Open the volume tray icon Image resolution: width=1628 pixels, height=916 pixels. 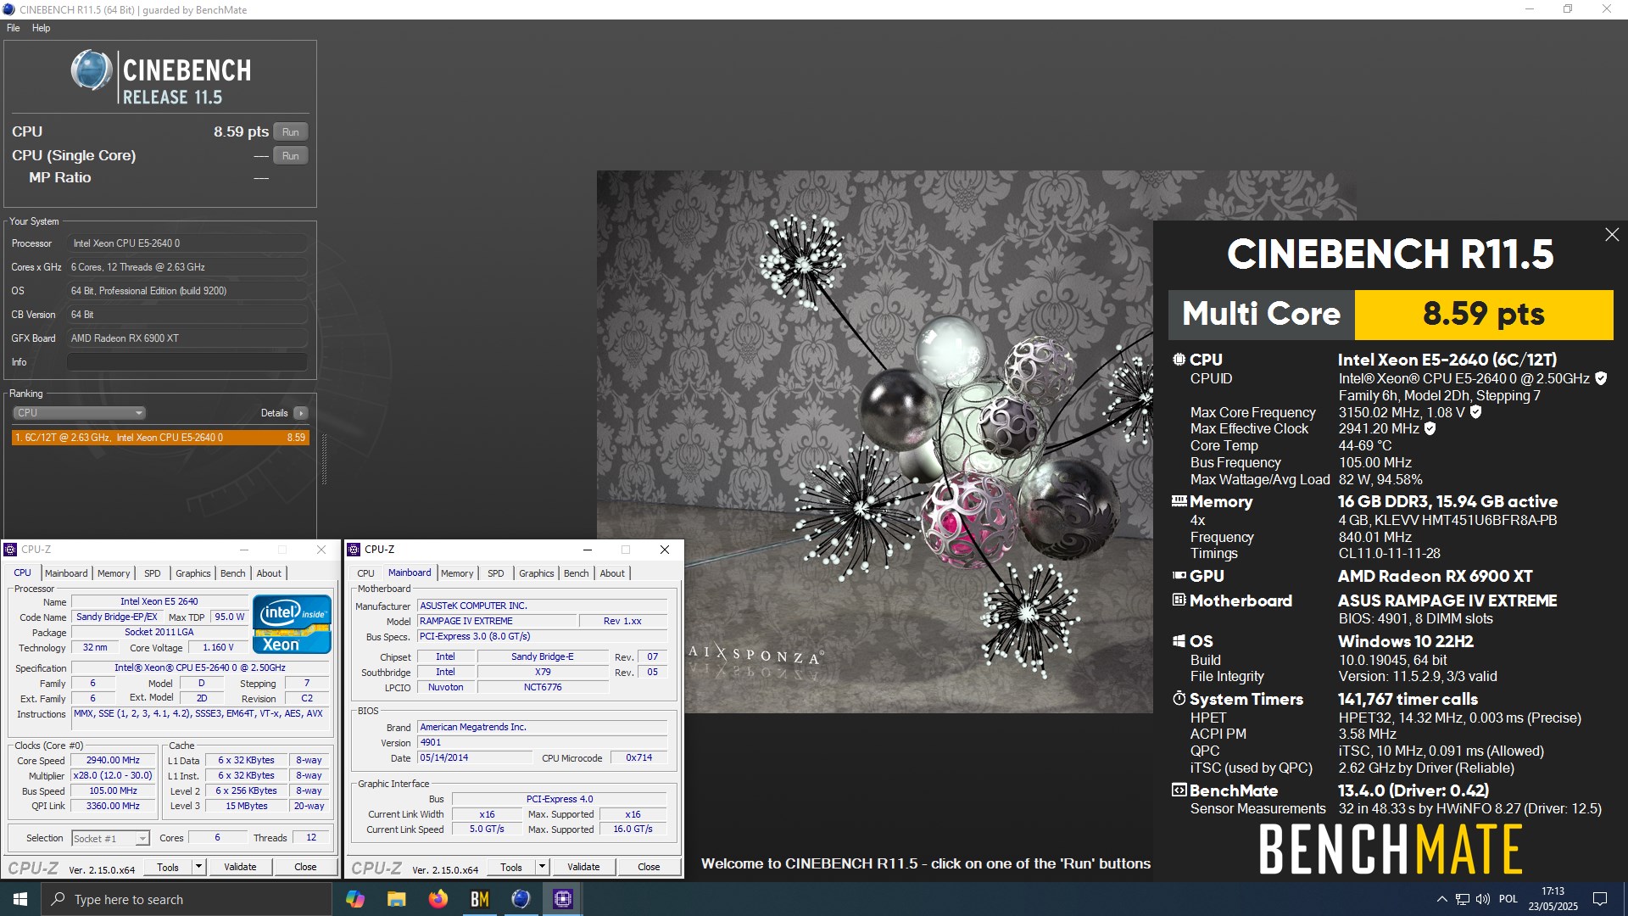(1483, 899)
